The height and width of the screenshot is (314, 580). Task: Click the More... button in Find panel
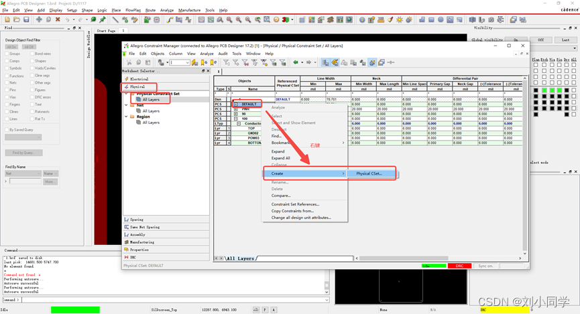(50, 181)
